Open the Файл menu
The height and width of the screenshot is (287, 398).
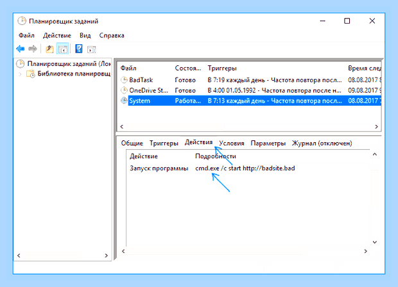coord(26,35)
